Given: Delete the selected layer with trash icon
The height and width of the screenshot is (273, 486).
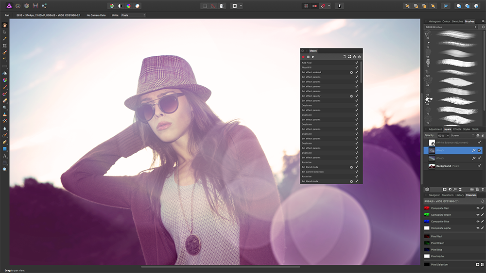Looking at the screenshot, I should coord(482,189).
